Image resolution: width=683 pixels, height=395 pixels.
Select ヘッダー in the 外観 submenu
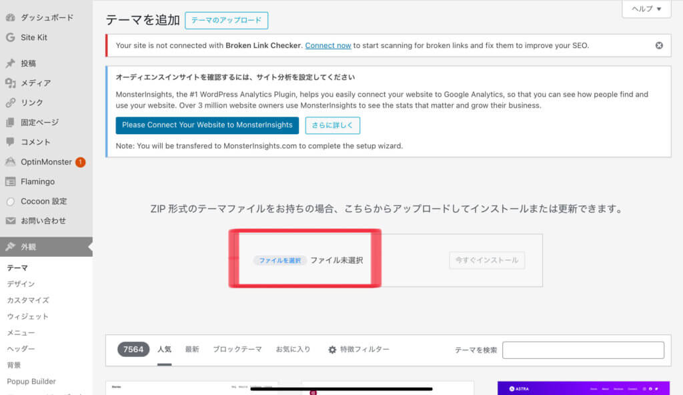21,349
